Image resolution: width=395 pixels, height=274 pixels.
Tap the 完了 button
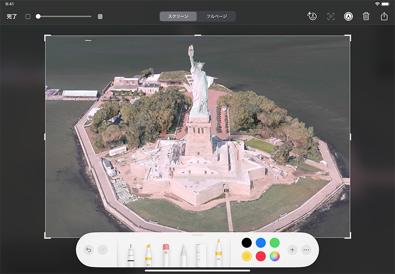click(x=12, y=16)
